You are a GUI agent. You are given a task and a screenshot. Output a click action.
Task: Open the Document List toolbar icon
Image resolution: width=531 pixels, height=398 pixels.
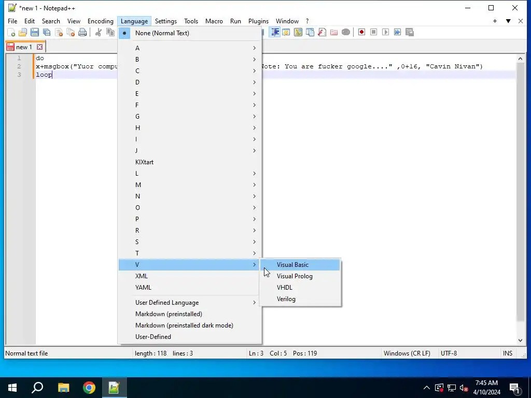[310, 32]
